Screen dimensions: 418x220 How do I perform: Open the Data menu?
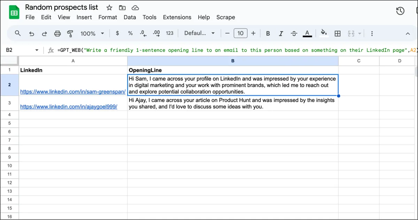pos(130,17)
